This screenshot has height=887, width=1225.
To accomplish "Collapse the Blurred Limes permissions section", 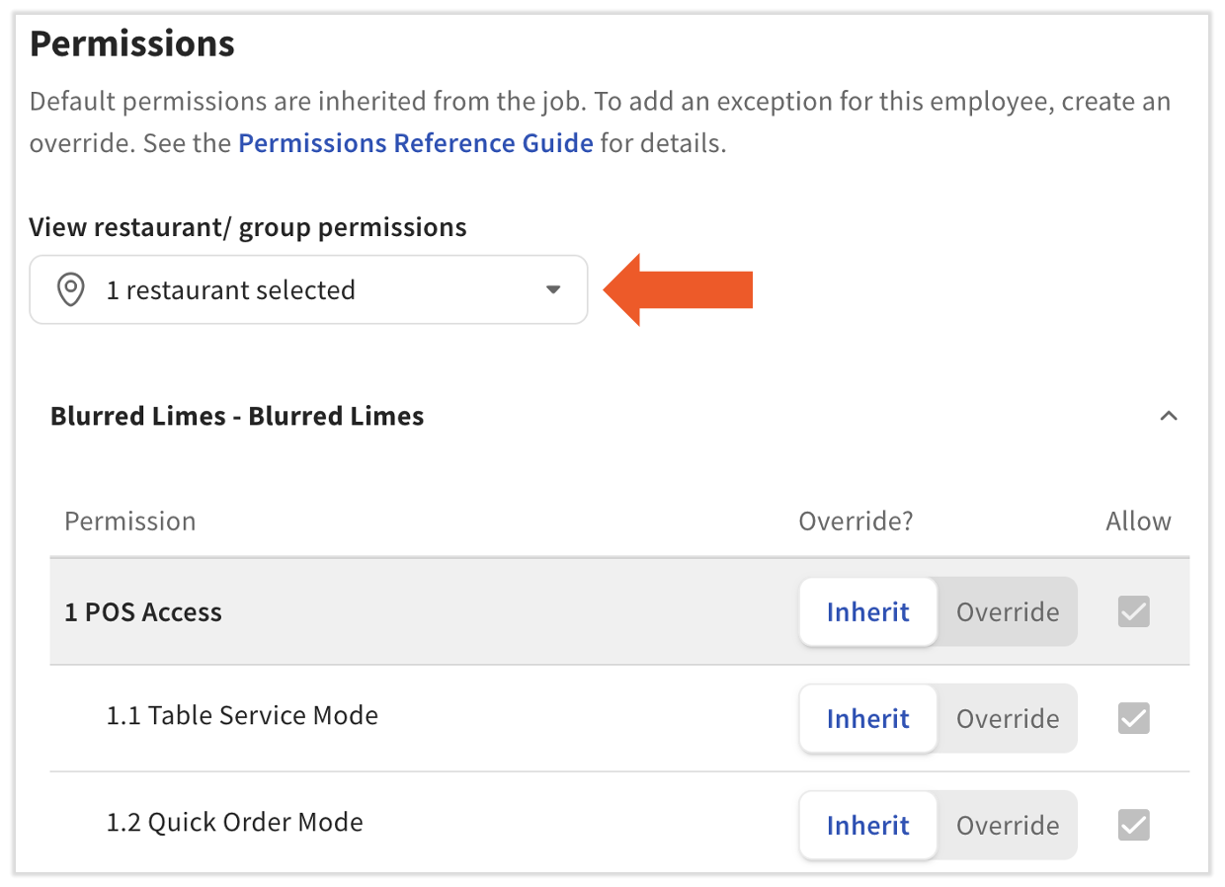I will coord(1169,416).
